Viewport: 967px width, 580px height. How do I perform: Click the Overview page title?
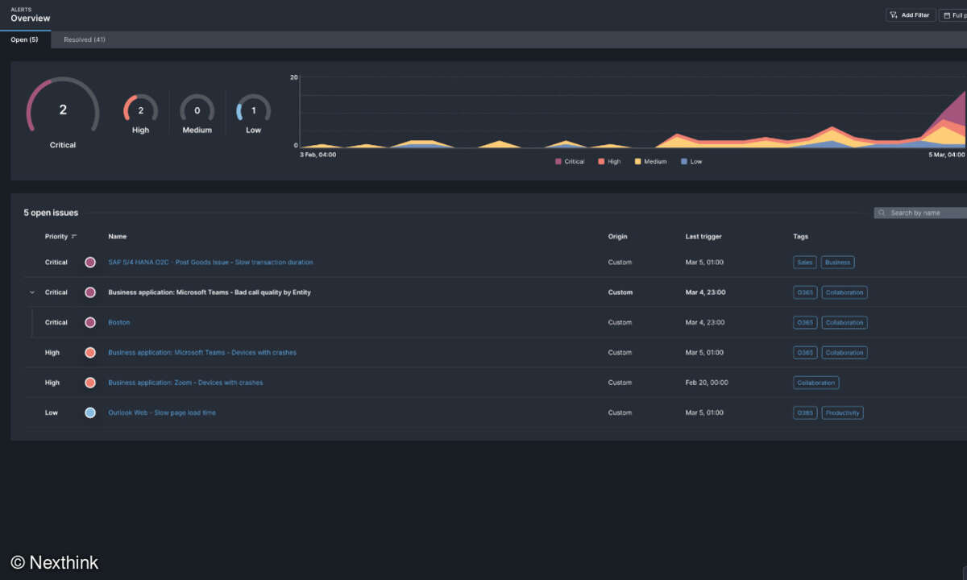pyautogui.click(x=31, y=19)
